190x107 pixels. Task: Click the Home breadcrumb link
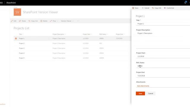[15, 7]
